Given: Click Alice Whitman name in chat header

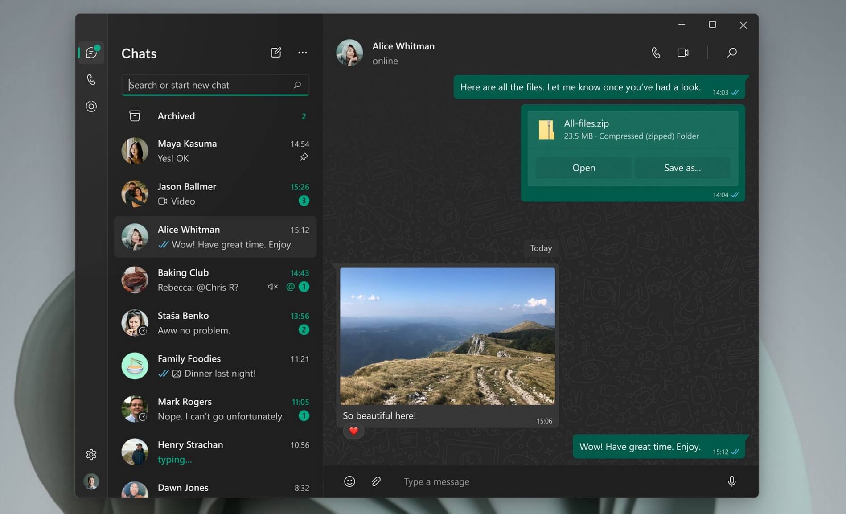Looking at the screenshot, I should [x=403, y=46].
